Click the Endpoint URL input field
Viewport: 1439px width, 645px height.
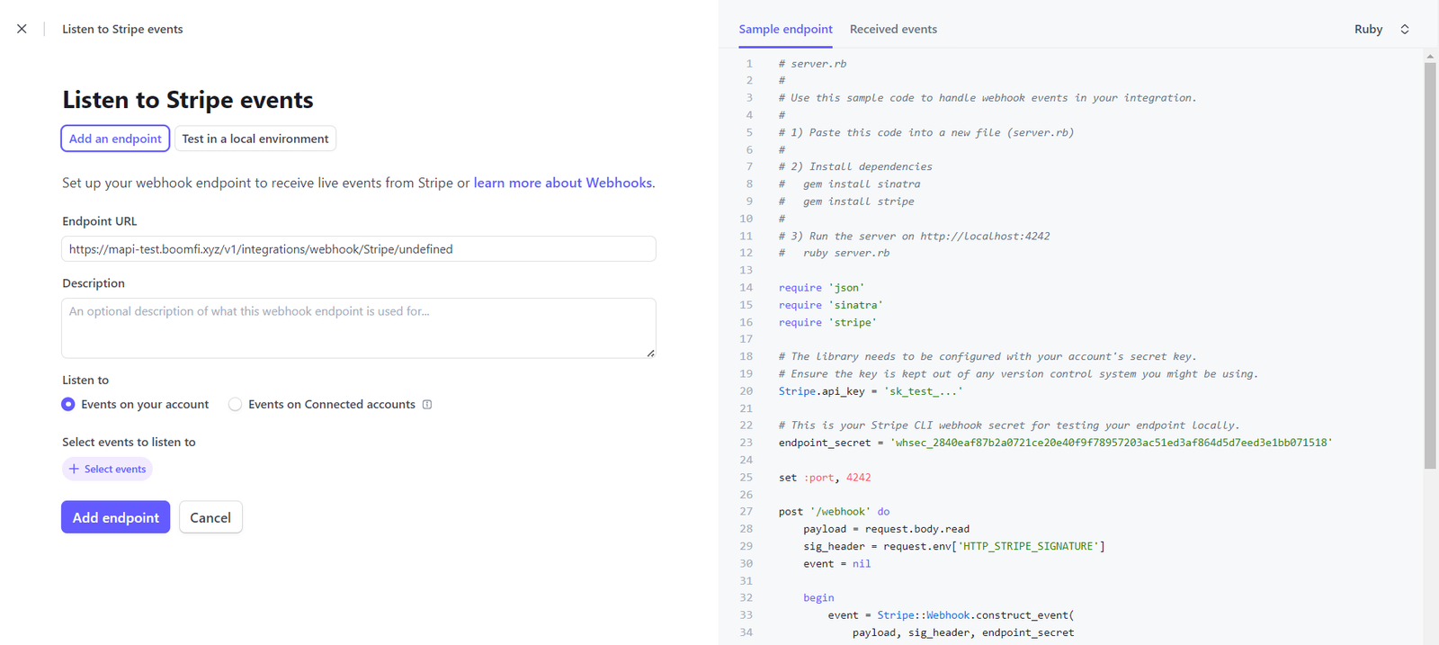[359, 249]
